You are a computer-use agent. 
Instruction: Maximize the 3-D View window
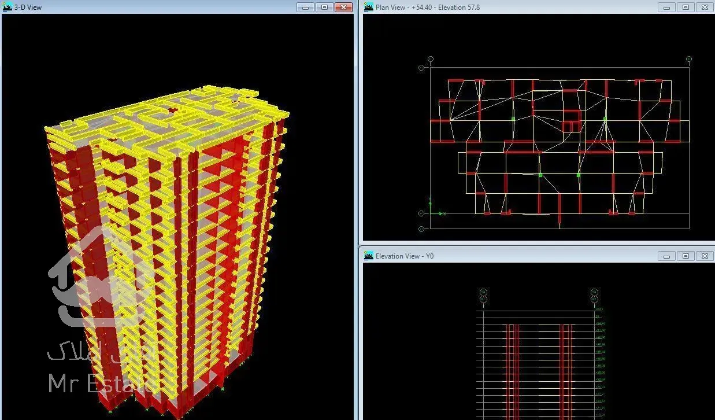click(x=324, y=8)
